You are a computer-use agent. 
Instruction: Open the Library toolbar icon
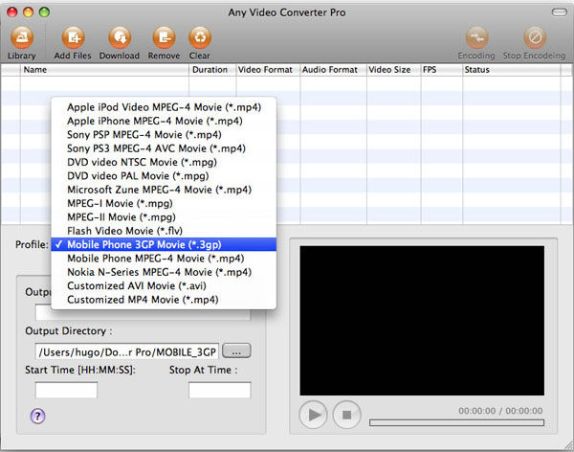point(22,37)
